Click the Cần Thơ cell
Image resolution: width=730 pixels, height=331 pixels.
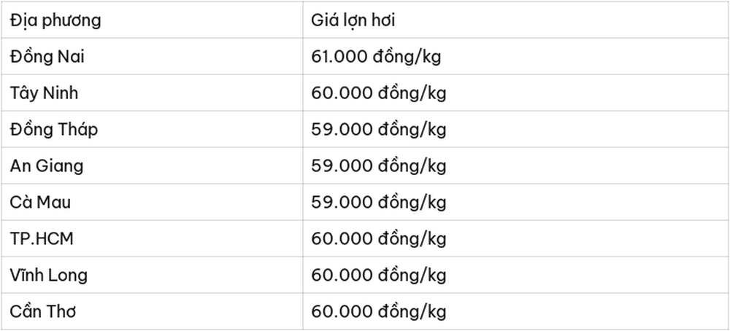click(152, 311)
